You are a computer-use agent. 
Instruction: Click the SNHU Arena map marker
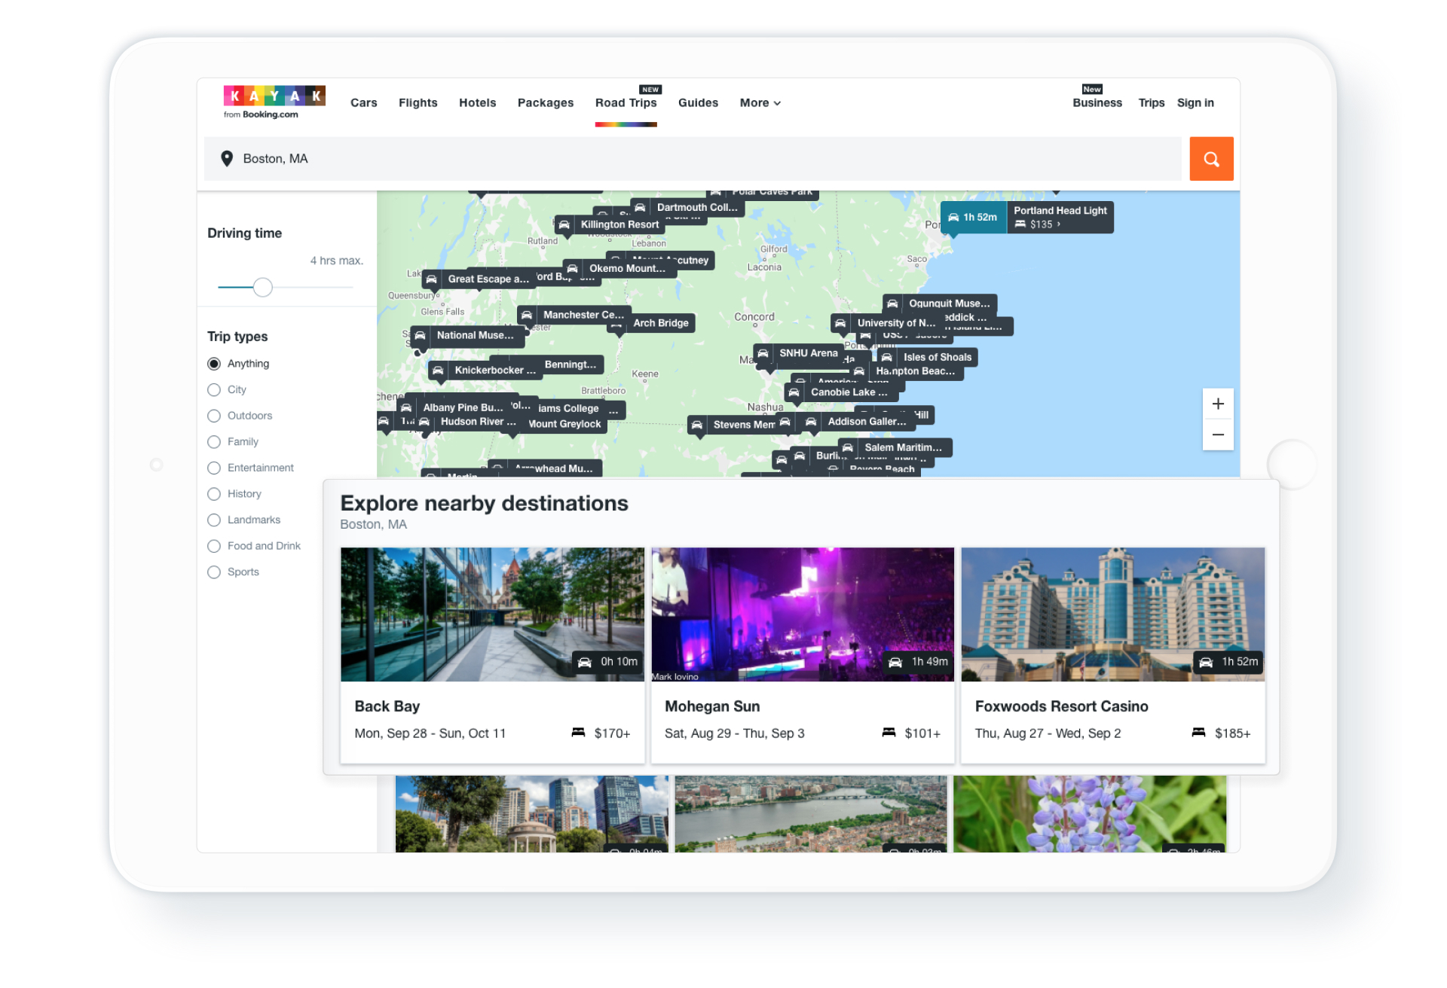coord(799,352)
